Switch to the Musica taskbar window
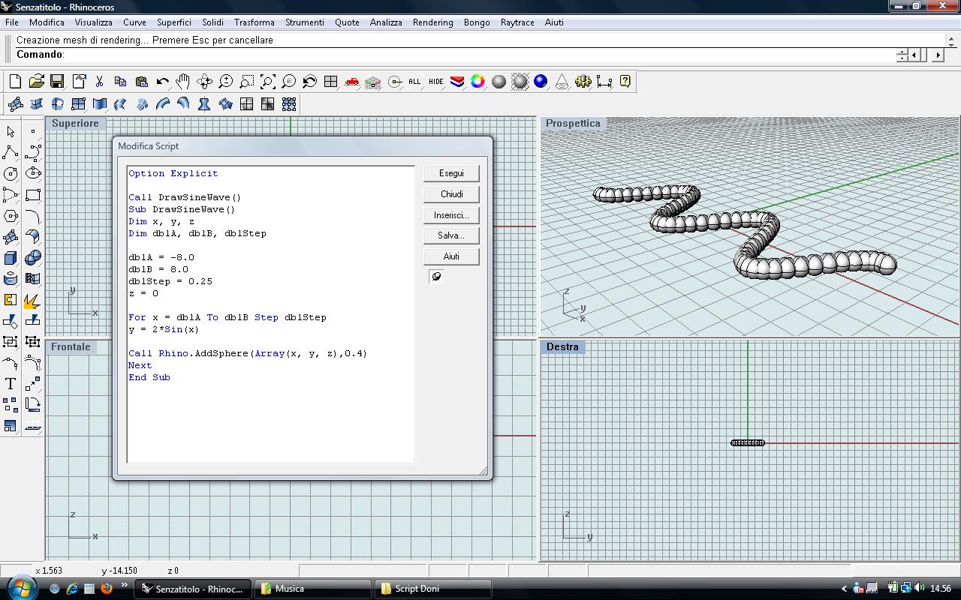 [x=312, y=589]
